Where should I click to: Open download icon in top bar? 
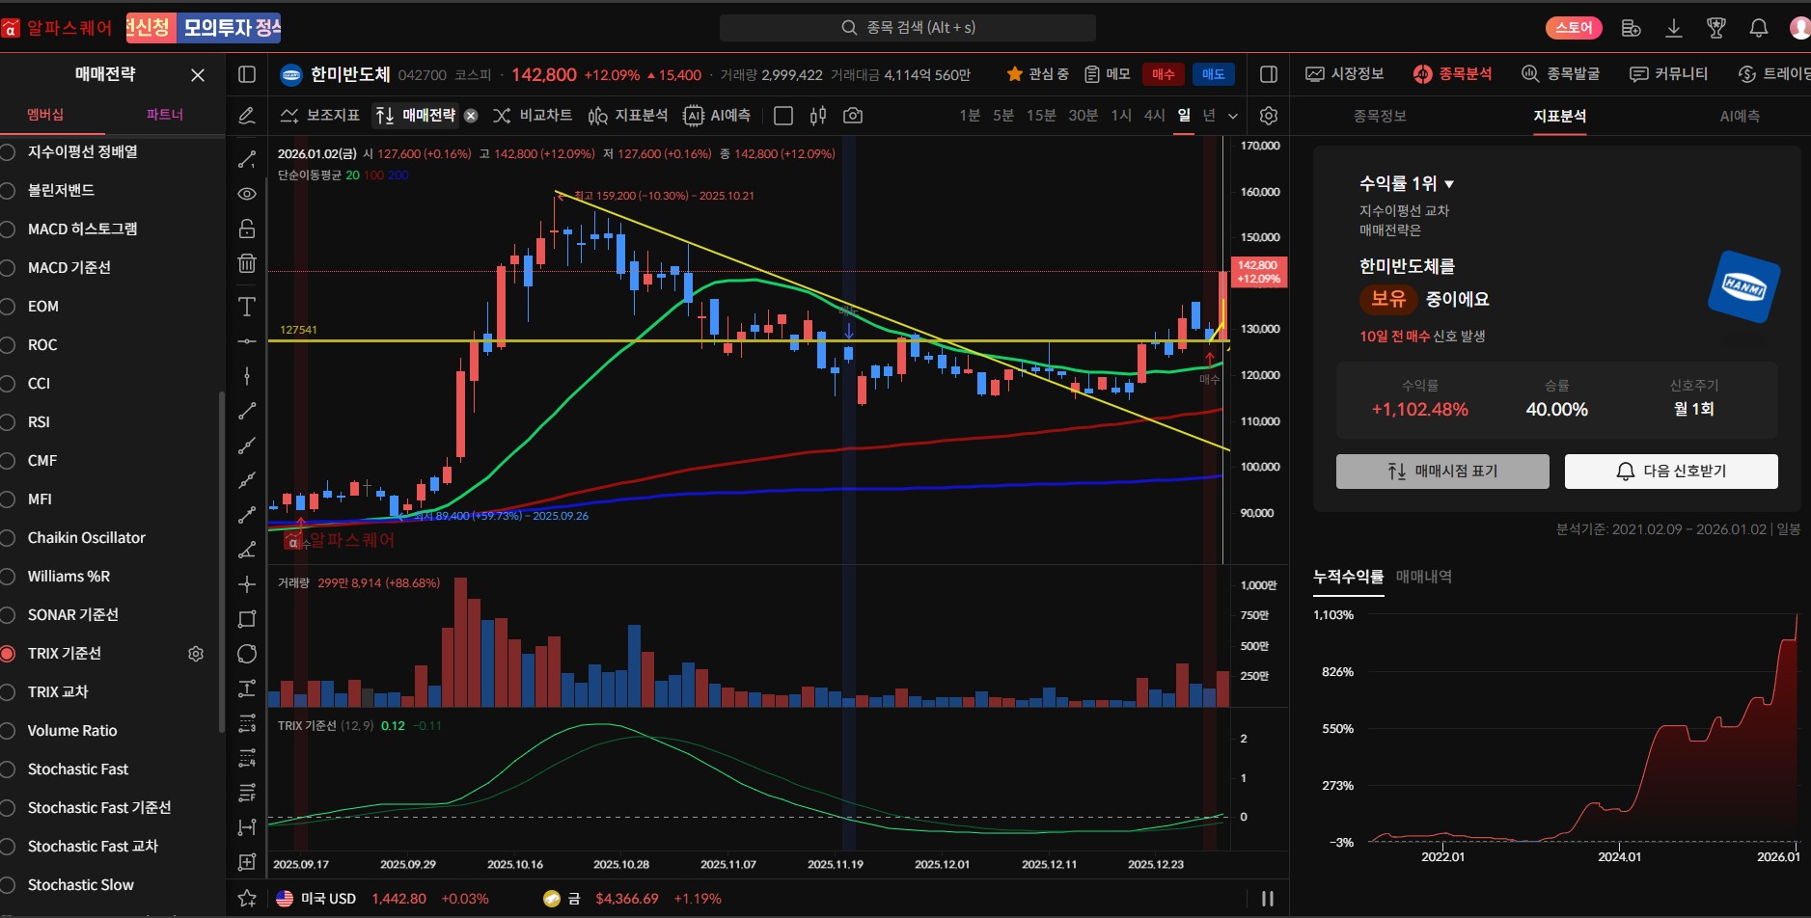coord(1674,28)
